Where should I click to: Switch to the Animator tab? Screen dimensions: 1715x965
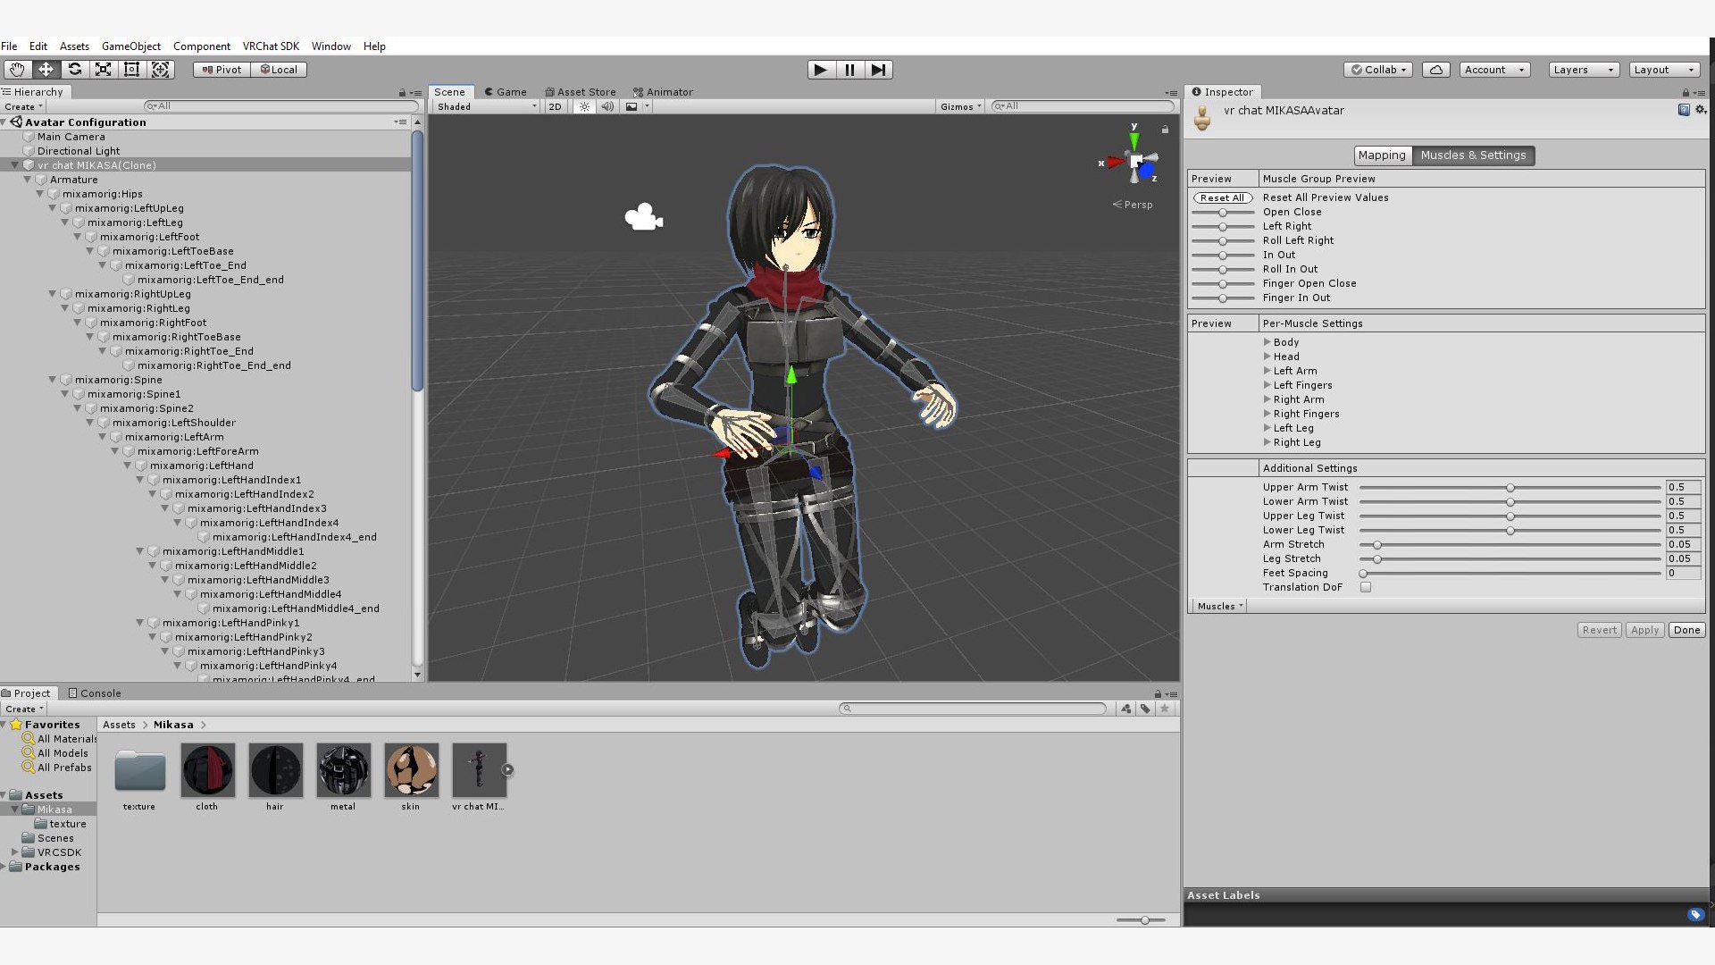click(x=663, y=92)
